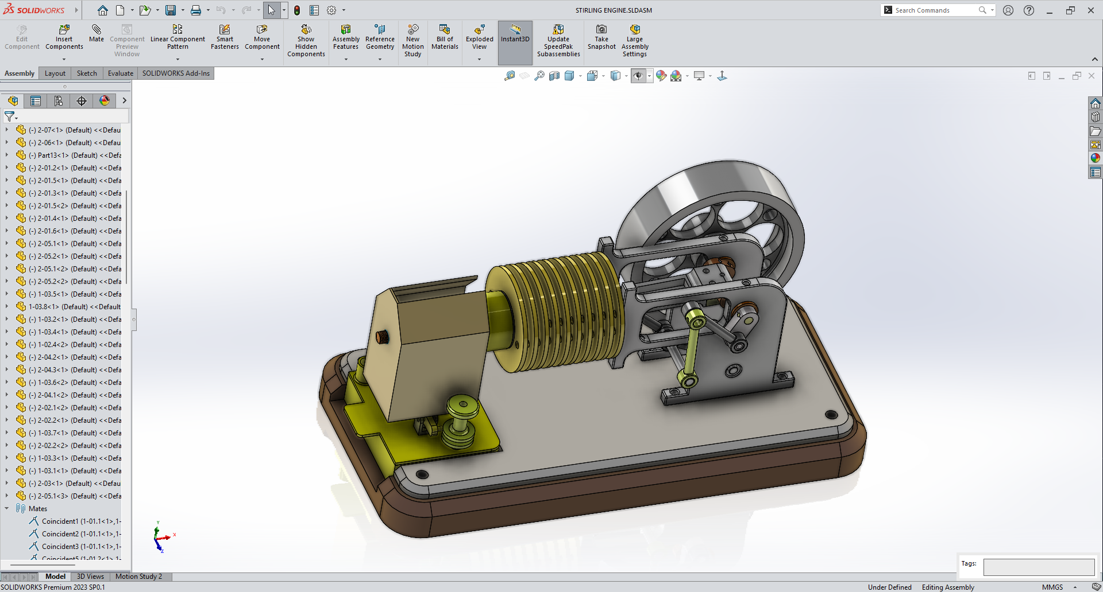Select the Mate tool
The width and height of the screenshot is (1103, 592).
click(x=97, y=33)
